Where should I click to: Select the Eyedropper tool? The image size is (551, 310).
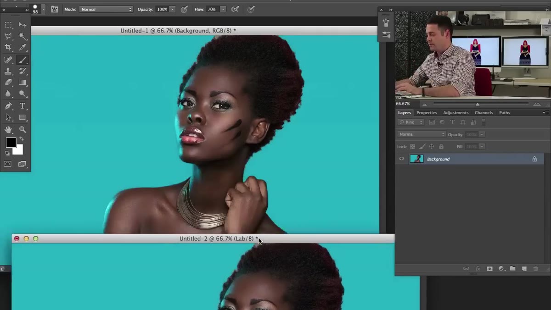point(22,48)
